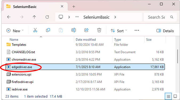Select edgedriver.exe file name
180x100 pixels.
click(x=22, y=67)
